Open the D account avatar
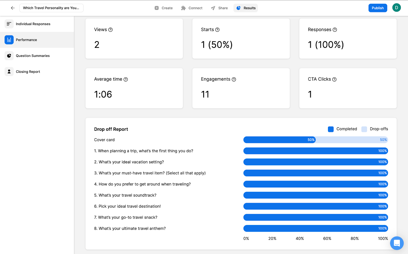The image size is (408, 254). 396,8
